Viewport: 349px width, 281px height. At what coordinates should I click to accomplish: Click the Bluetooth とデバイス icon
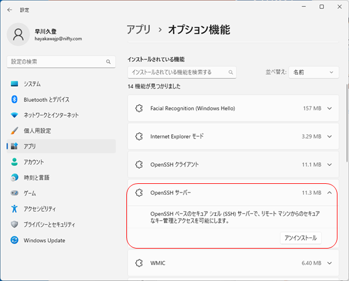point(14,99)
